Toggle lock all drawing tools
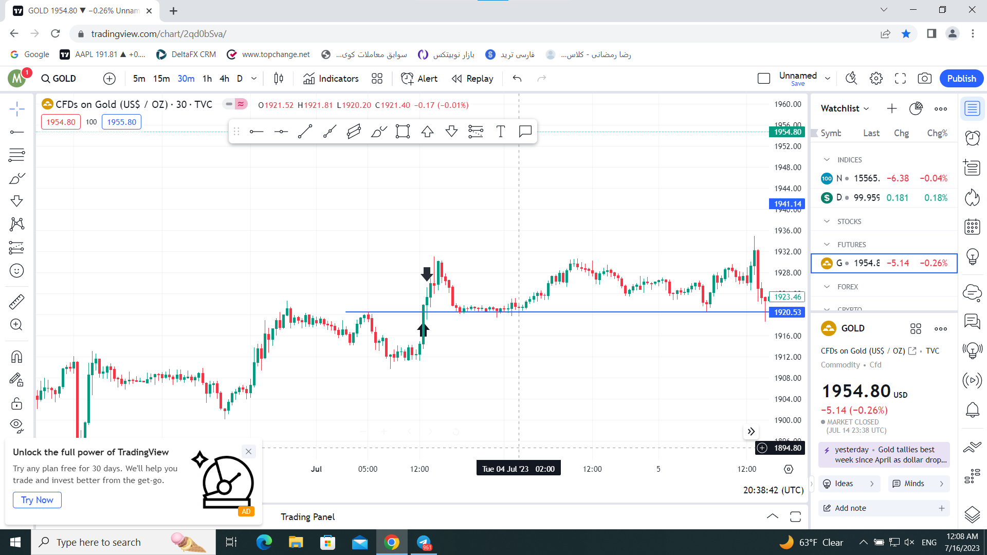 tap(16, 403)
